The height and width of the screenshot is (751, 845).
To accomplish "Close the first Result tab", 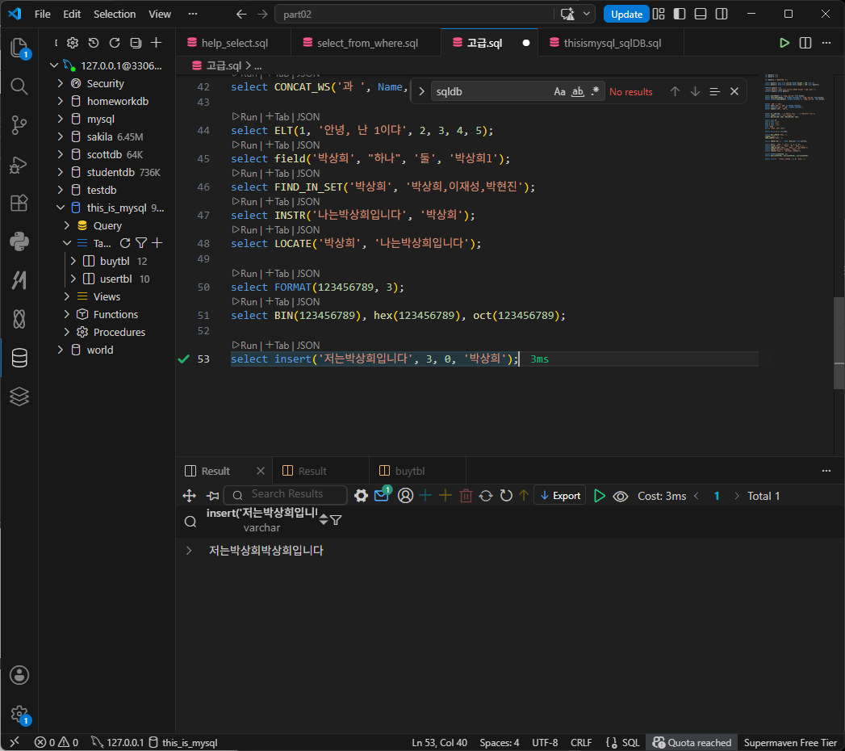I will (x=261, y=472).
